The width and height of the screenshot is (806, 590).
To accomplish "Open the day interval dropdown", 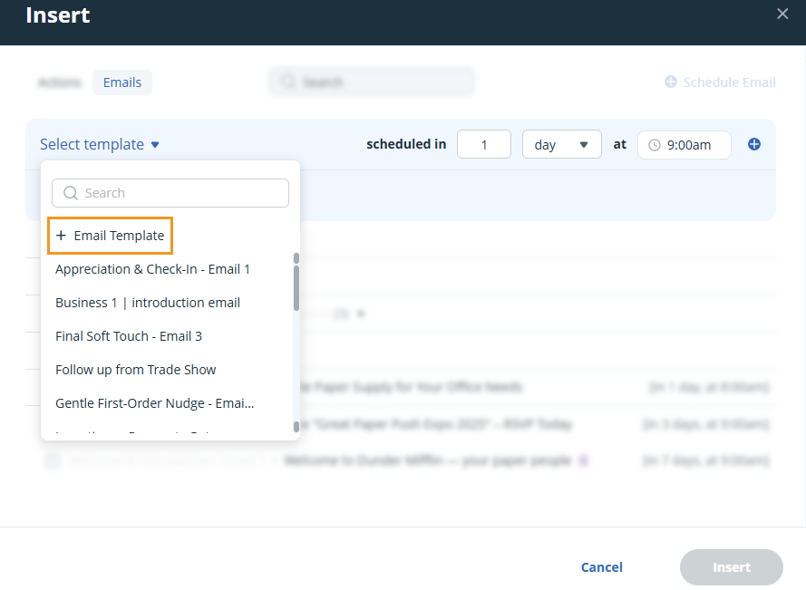I will [561, 143].
